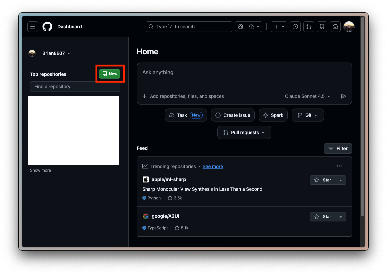This screenshot has height=275, width=387.
Task: Follow the See more trending link
Action: tap(213, 166)
